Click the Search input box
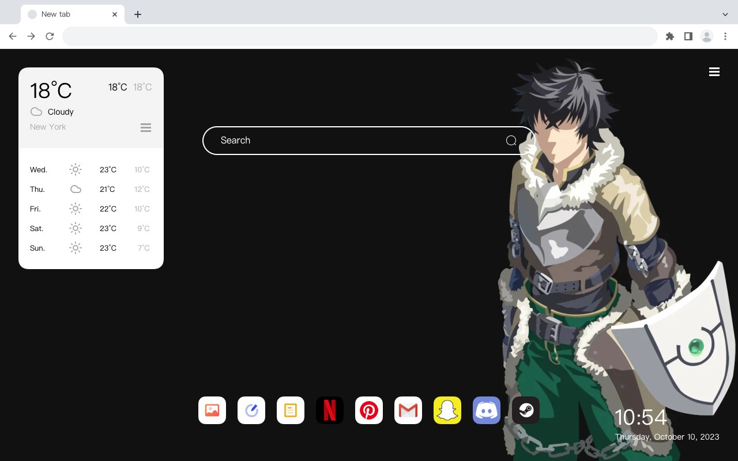738x461 pixels. click(369, 141)
